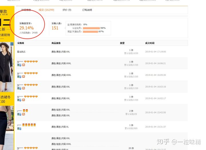Screen dimensions: 206x150
Task: Click orange Taobao badge in the 16:06:21 row
Action: [x=23, y=65]
